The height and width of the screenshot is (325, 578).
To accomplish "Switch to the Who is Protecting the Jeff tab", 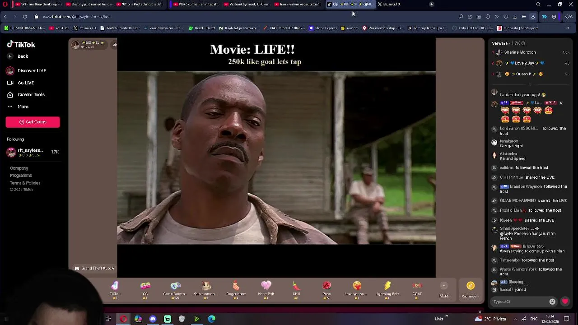I will [x=139, y=4].
